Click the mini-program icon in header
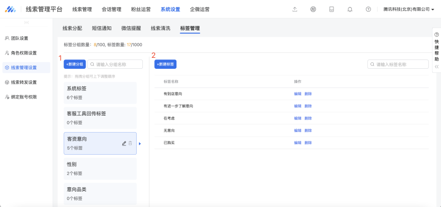 point(313,9)
